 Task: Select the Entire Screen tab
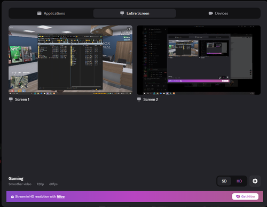(x=135, y=13)
